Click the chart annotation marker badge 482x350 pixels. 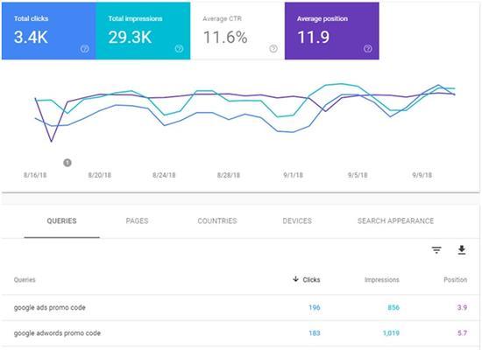(x=67, y=163)
